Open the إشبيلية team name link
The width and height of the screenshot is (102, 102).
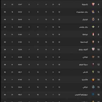85,5
